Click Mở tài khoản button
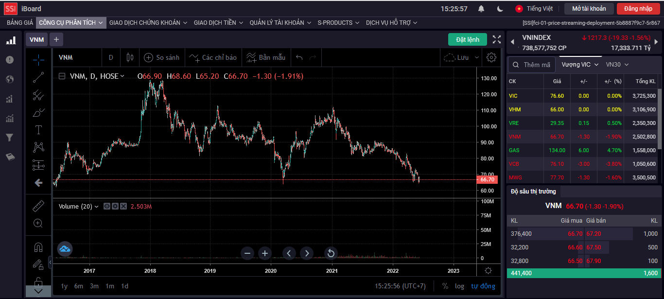The width and height of the screenshot is (664, 299). [x=589, y=9]
